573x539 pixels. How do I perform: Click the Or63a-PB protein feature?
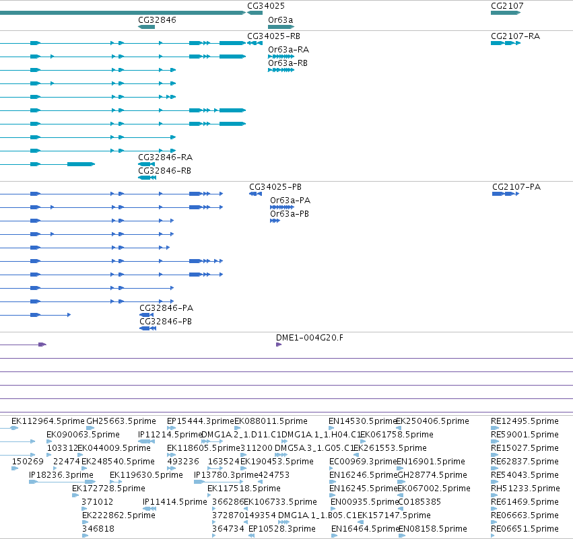click(x=275, y=221)
